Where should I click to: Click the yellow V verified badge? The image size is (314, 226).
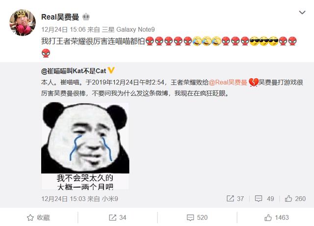pos(111,70)
